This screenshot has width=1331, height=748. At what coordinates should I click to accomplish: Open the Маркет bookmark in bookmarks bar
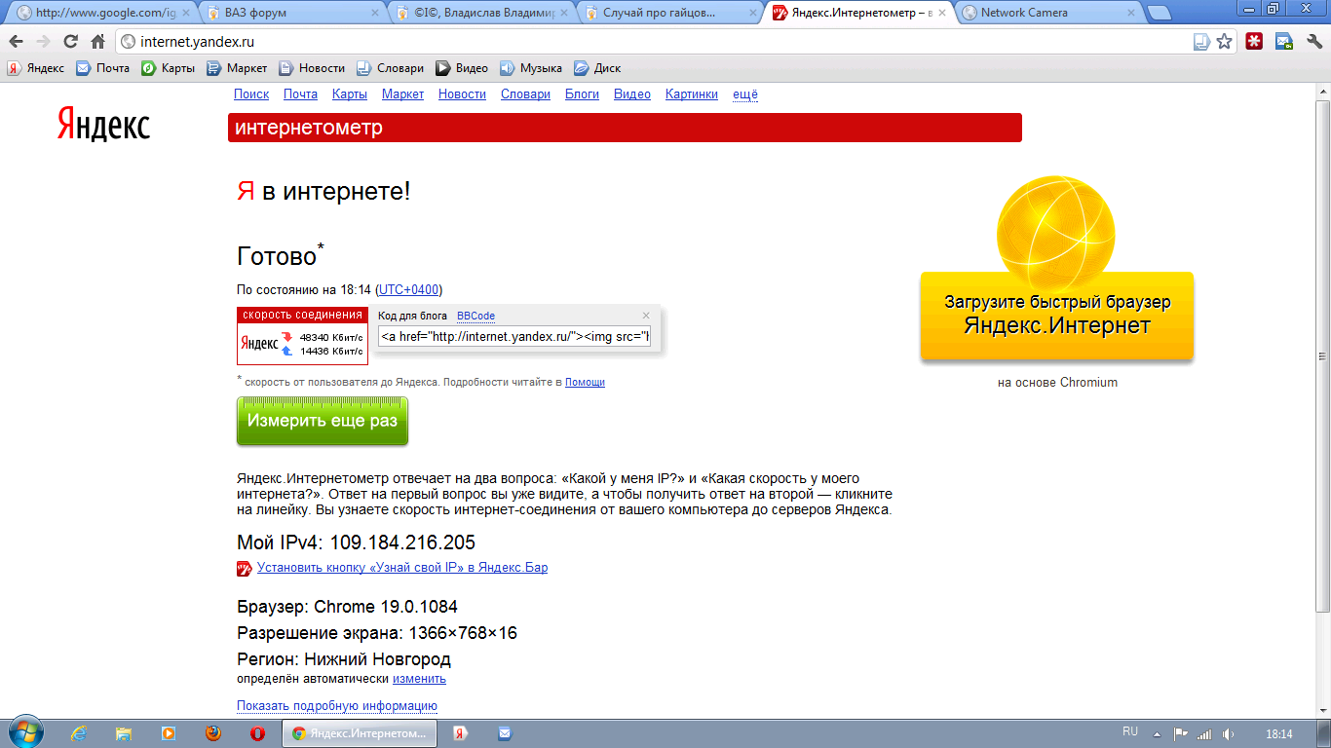tap(237, 68)
